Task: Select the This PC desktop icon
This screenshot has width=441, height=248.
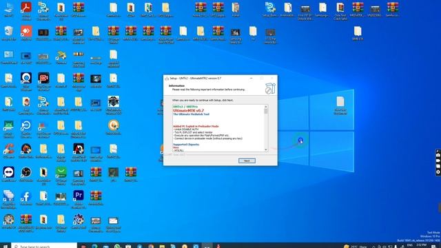Action: tap(8, 9)
